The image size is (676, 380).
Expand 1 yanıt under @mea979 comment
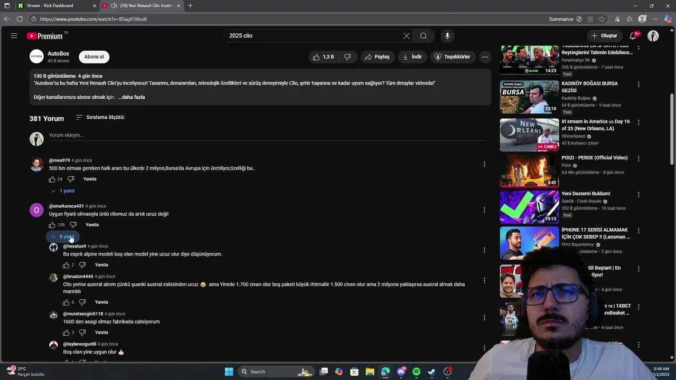(x=63, y=191)
